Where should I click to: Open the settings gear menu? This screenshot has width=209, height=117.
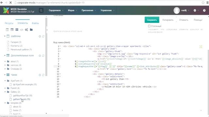[x=195, y=10]
